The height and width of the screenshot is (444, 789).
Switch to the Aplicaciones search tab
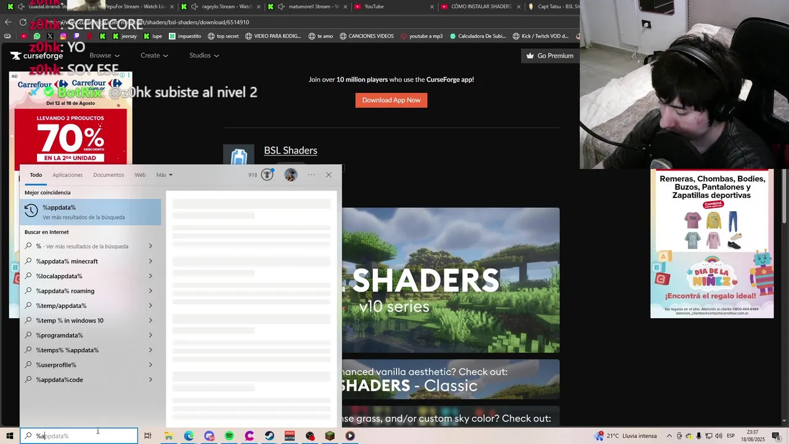[x=67, y=175]
